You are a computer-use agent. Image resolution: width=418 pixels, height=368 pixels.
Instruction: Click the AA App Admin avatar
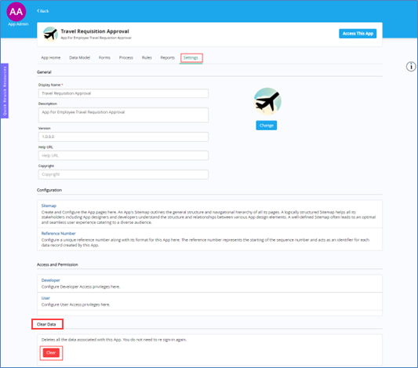(16, 12)
